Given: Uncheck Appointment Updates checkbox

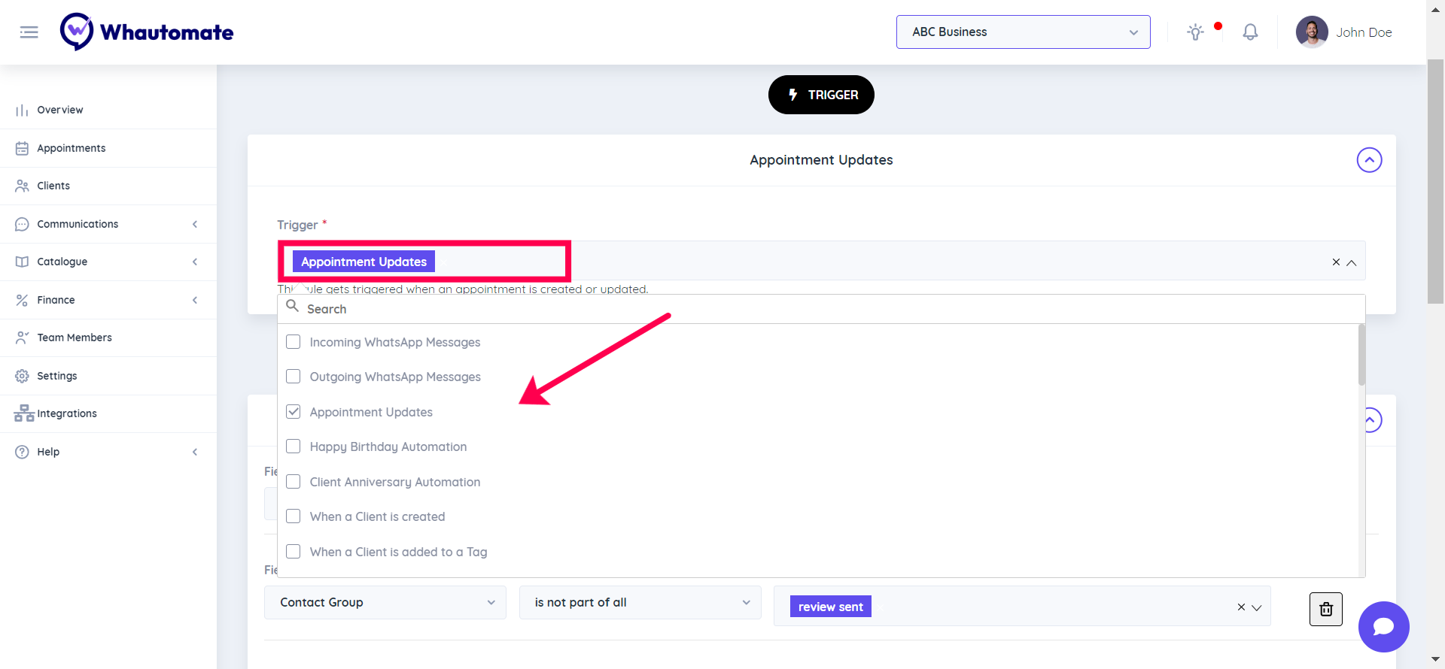Looking at the screenshot, I should (294, 412).
